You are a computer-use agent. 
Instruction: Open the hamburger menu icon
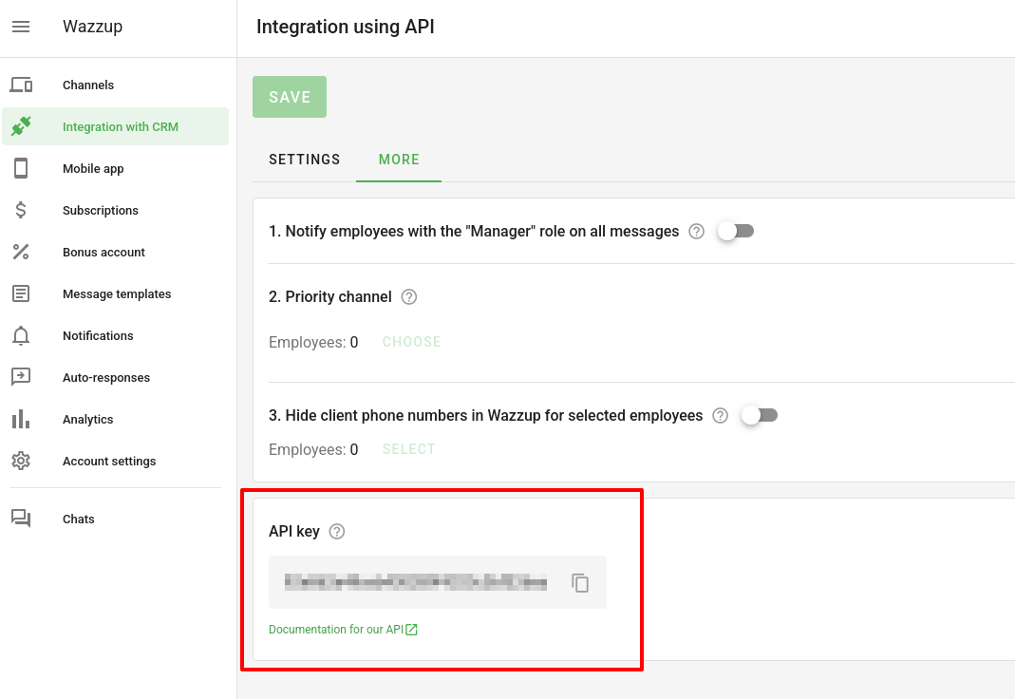(x=21, y=27)
